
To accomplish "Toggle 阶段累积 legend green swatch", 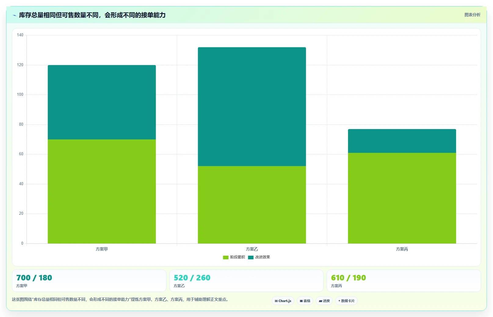I will [226, 258].
